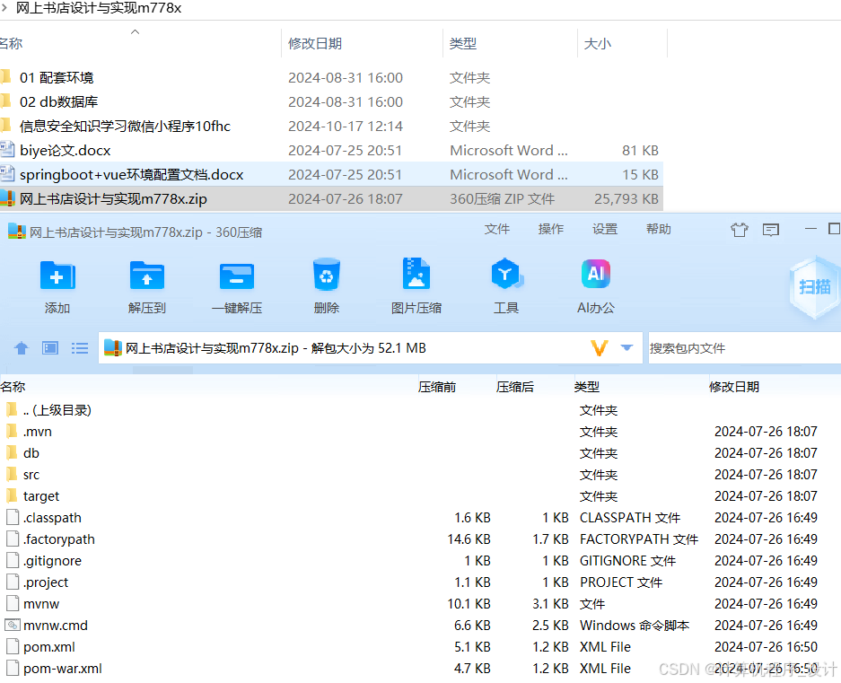Select the pom.xml file in the archive
Image resolution: width=841 pixels, height=683 pixels.
coord(48,646)
